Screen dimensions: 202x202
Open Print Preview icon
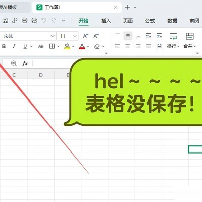coord(34,21)
